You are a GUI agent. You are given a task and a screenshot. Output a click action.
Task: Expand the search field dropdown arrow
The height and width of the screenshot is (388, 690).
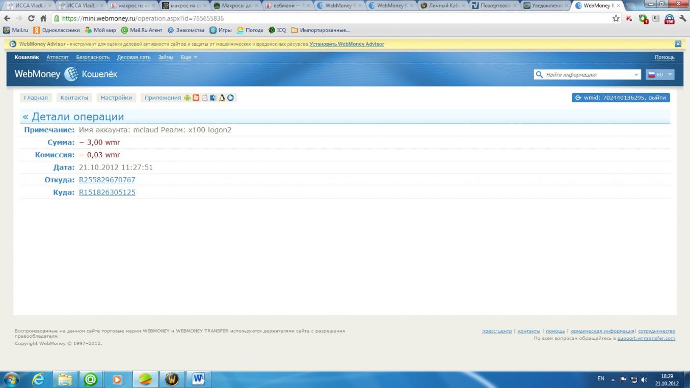click(636, 75)
